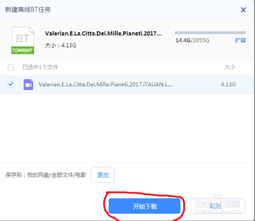Click the storage capacity progress bar
The width and height of the screenshot is (255, 221).
pyautogui.click(x=211, y=33)
